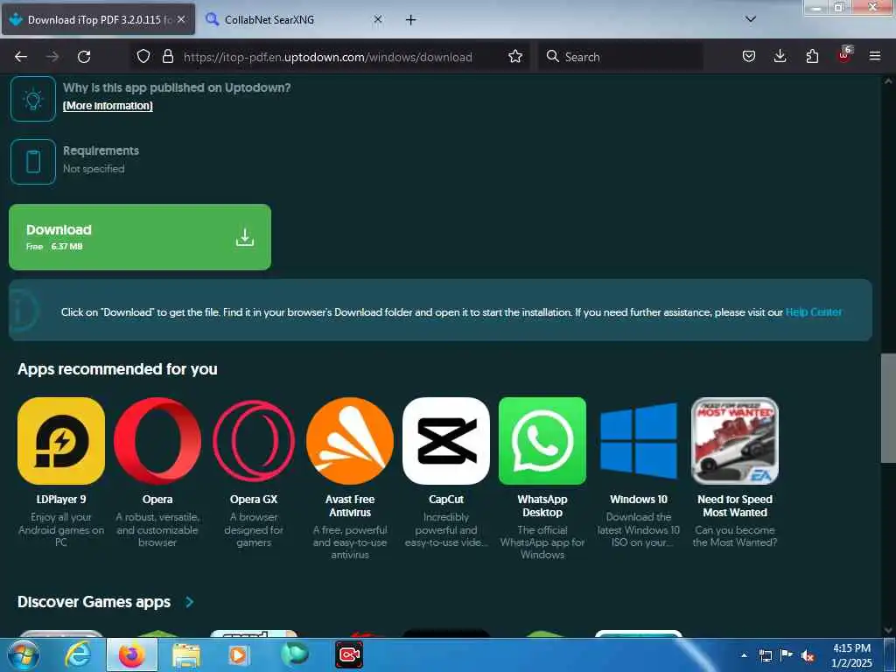Open the Opera GX app icon
The width and height of the screenshot is (896, 672).
[254, 441]
